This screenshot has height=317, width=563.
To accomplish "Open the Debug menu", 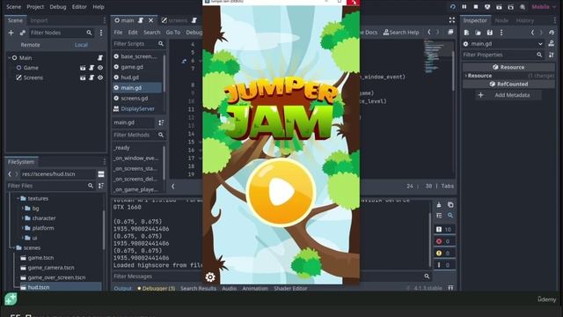I will coord(58,7).
